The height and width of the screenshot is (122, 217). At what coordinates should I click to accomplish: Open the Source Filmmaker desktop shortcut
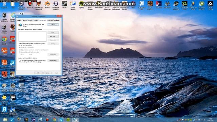pos(176,5)
